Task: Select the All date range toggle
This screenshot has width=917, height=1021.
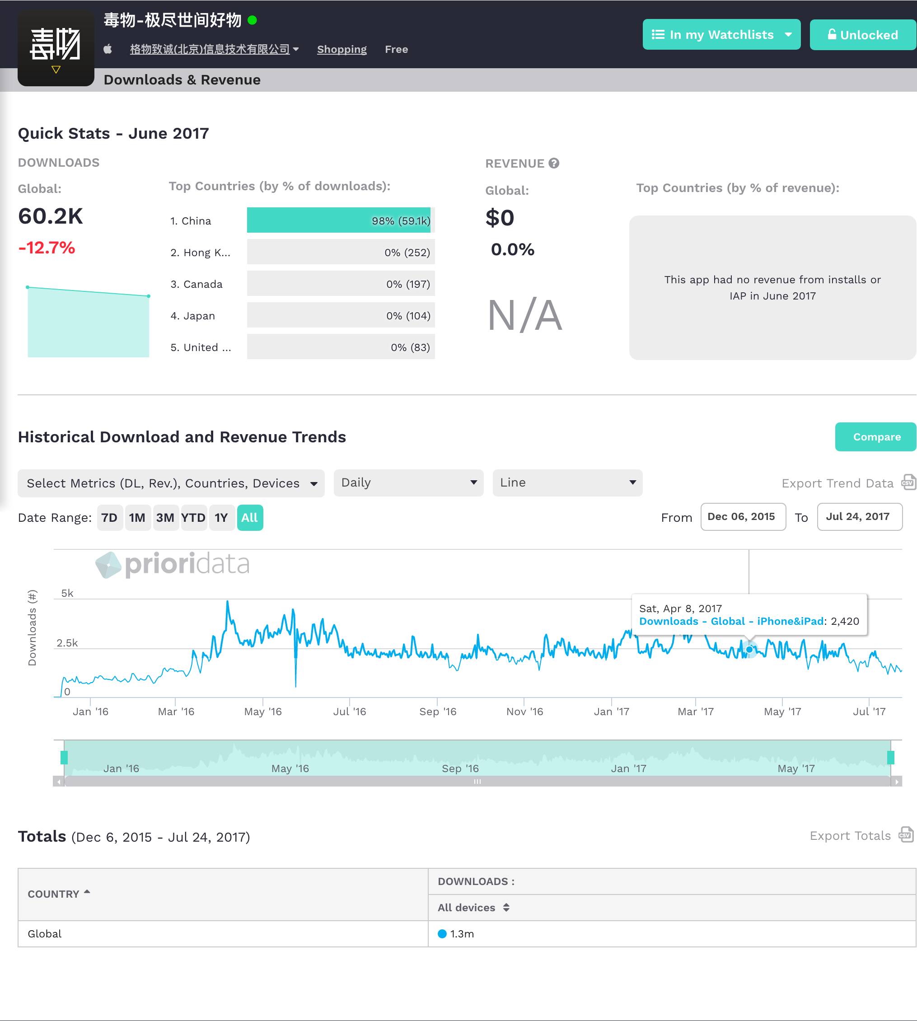Action: pos(249,518)
